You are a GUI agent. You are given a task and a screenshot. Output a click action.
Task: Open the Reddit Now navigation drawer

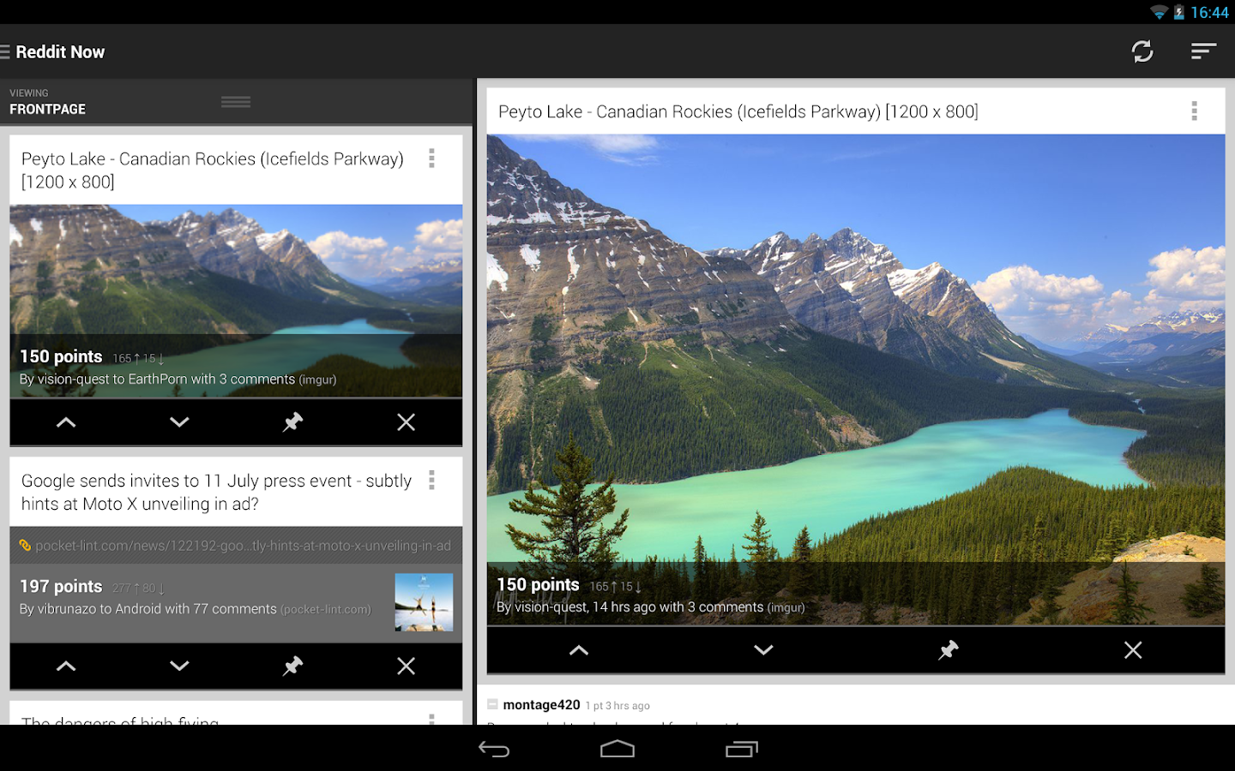(x=5, y=52)
